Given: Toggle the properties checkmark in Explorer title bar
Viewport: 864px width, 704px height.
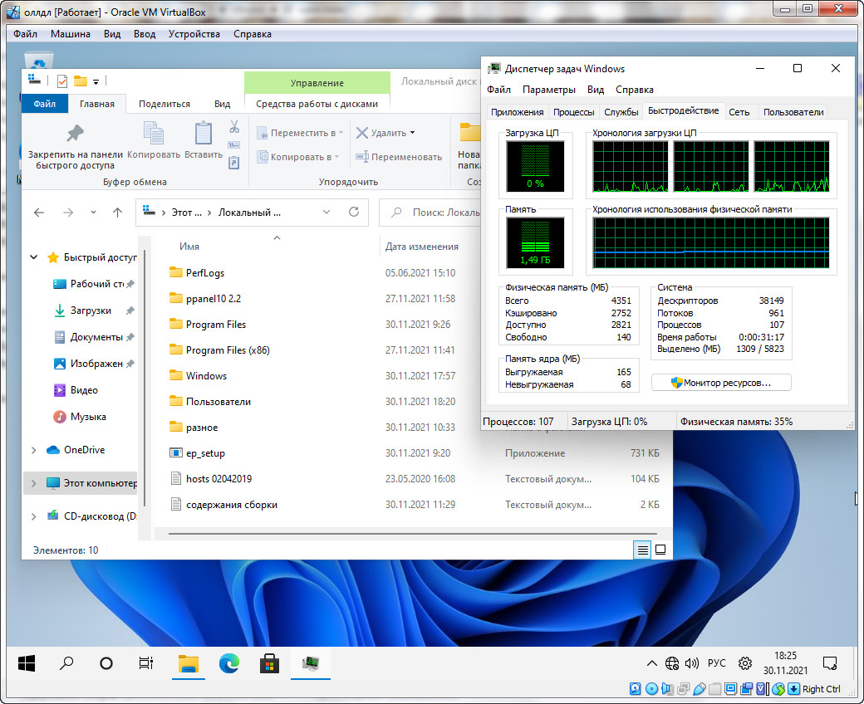Looking at the screenshot, I should click(62, 81).
